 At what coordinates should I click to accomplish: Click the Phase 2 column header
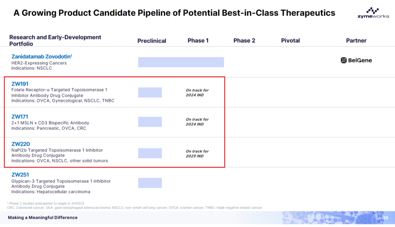point(244,41)
